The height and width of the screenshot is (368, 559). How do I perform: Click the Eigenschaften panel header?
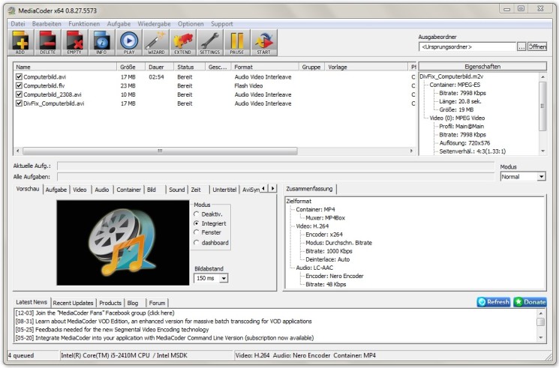coord(482,67)
